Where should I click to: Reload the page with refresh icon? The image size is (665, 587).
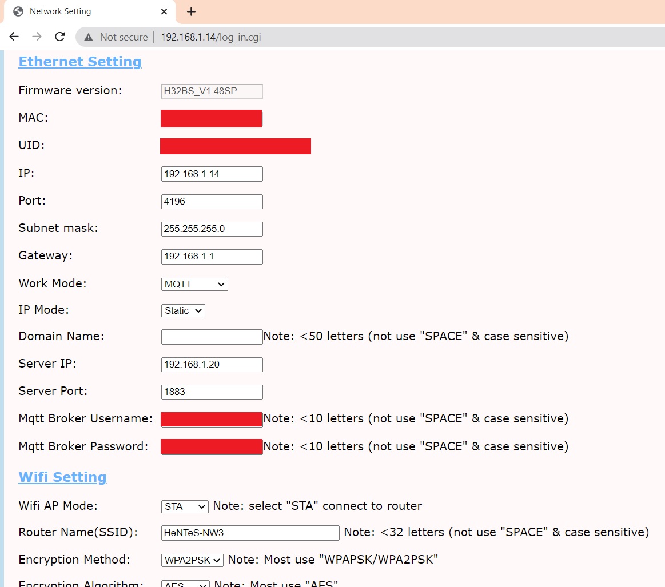point(59,37)
